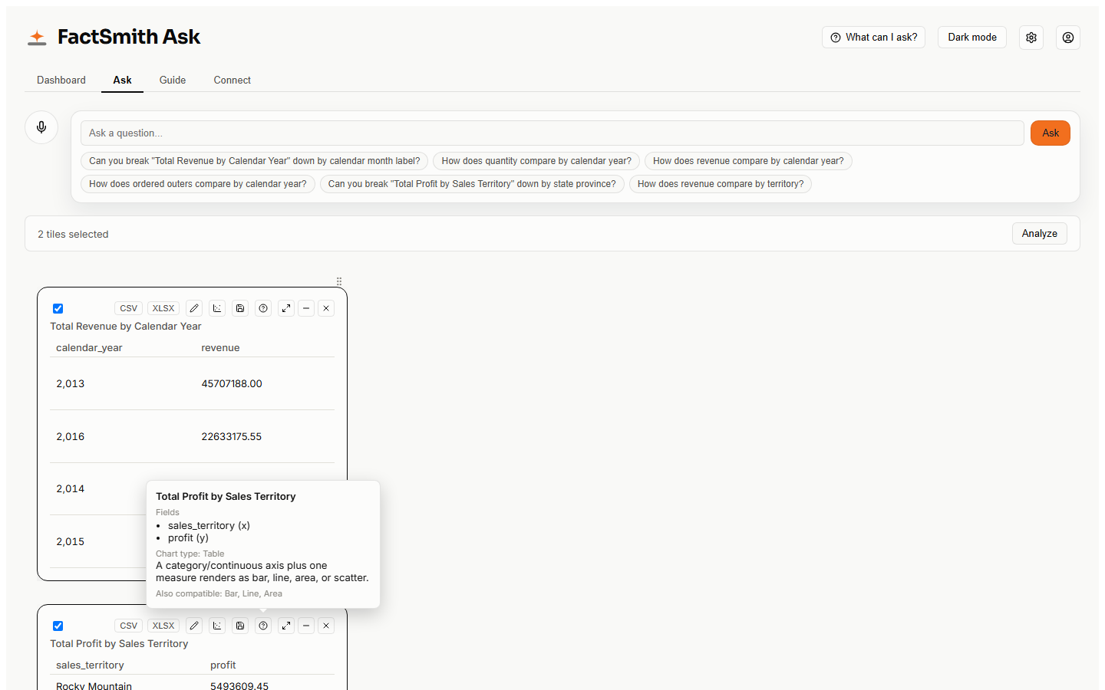Minimize the Total Revenue by Calendar Year tile
The height and width of the screenshot is (690, 1105).
click(x=306, y=308)
